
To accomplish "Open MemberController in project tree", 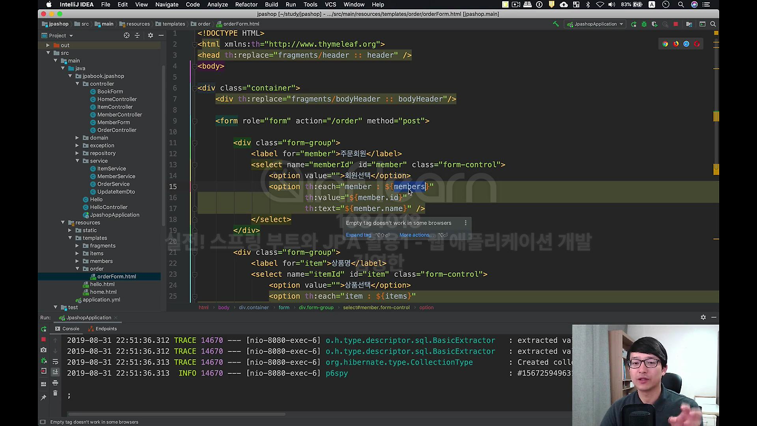I will pyautogui.click(x=119, y=115).
